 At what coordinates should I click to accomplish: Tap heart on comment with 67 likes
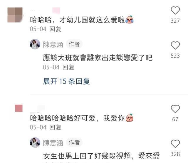coord(175,109)
